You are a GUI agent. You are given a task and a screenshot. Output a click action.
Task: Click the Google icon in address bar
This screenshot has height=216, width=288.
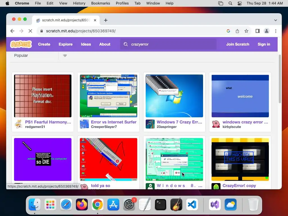coord(228,31)
